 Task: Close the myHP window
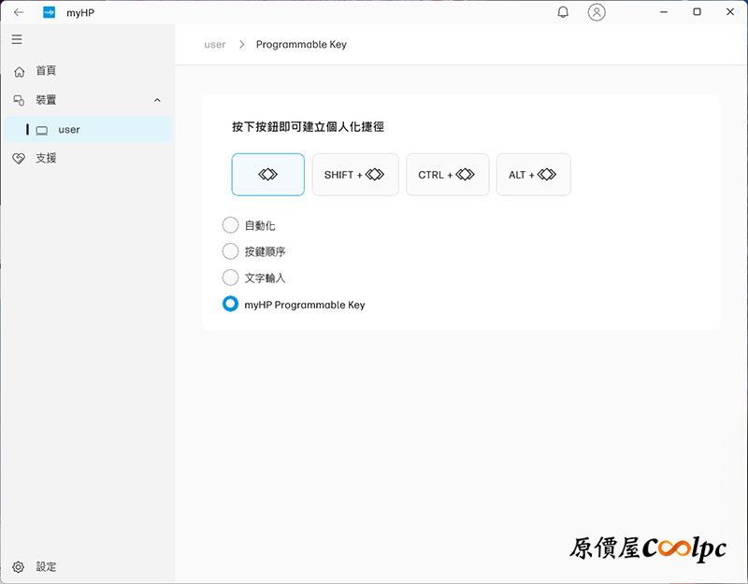[730, 12]
